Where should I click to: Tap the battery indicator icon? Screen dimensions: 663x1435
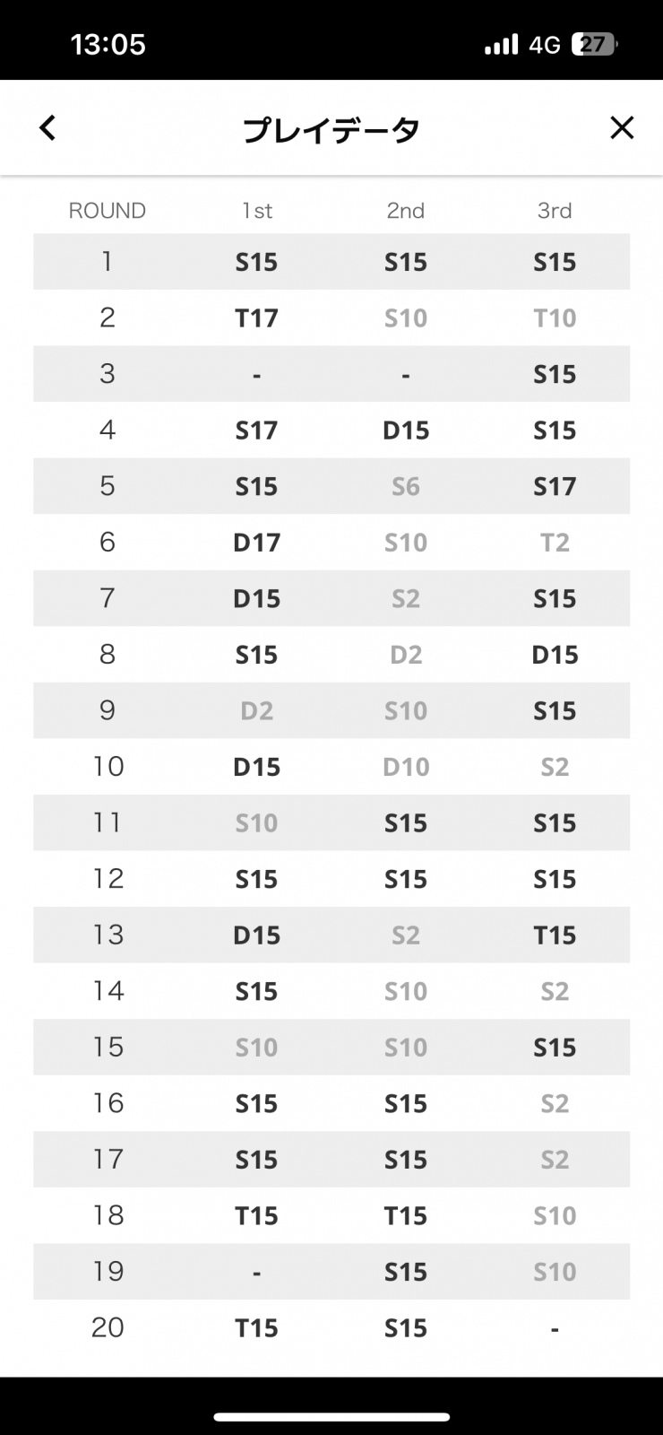coord(595,45)
